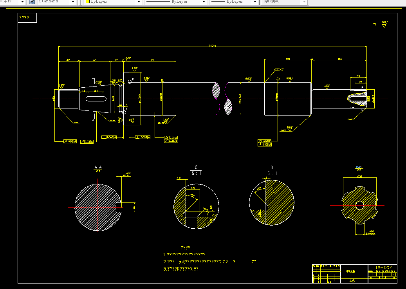
Task: Select the 6 : 1 scale under detail C
Action: [x=196, y=173]
